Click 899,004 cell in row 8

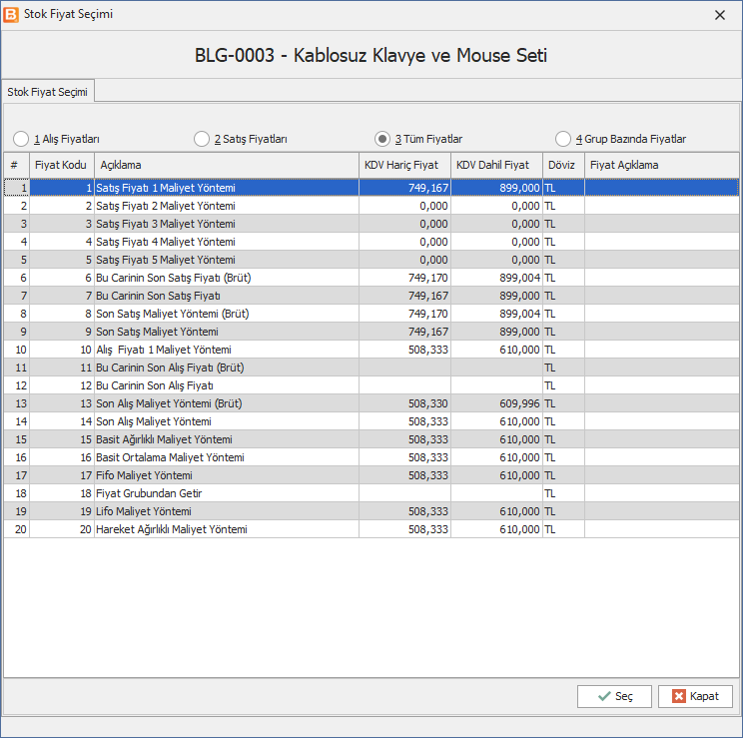(x=496, y=314)
